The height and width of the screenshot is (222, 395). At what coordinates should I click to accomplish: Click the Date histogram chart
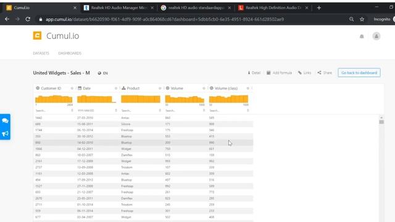(96, 99)
